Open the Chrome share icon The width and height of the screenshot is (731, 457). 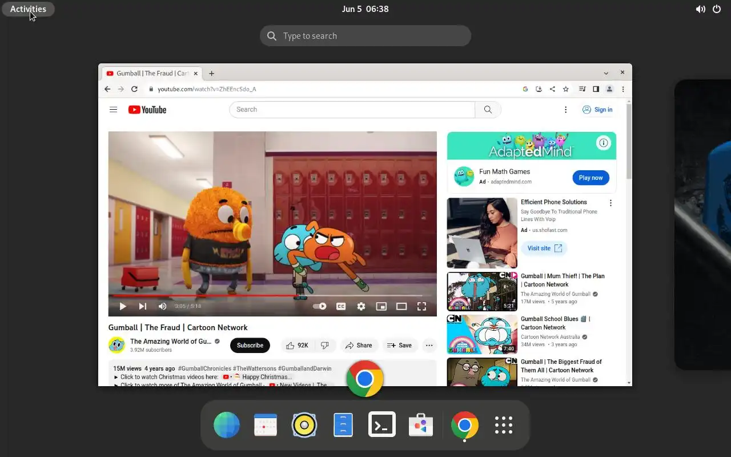pyautogui.click(x=552, y=89)
